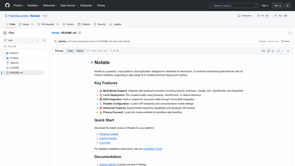
Task: Open the main branch dropdown
Action: pos(22,40)
